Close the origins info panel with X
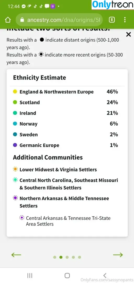This screenshot has height=283, width=134. point(129,34)
